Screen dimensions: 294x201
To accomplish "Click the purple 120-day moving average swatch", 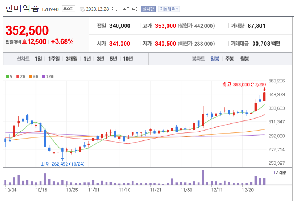I will [x=43, y=76].
